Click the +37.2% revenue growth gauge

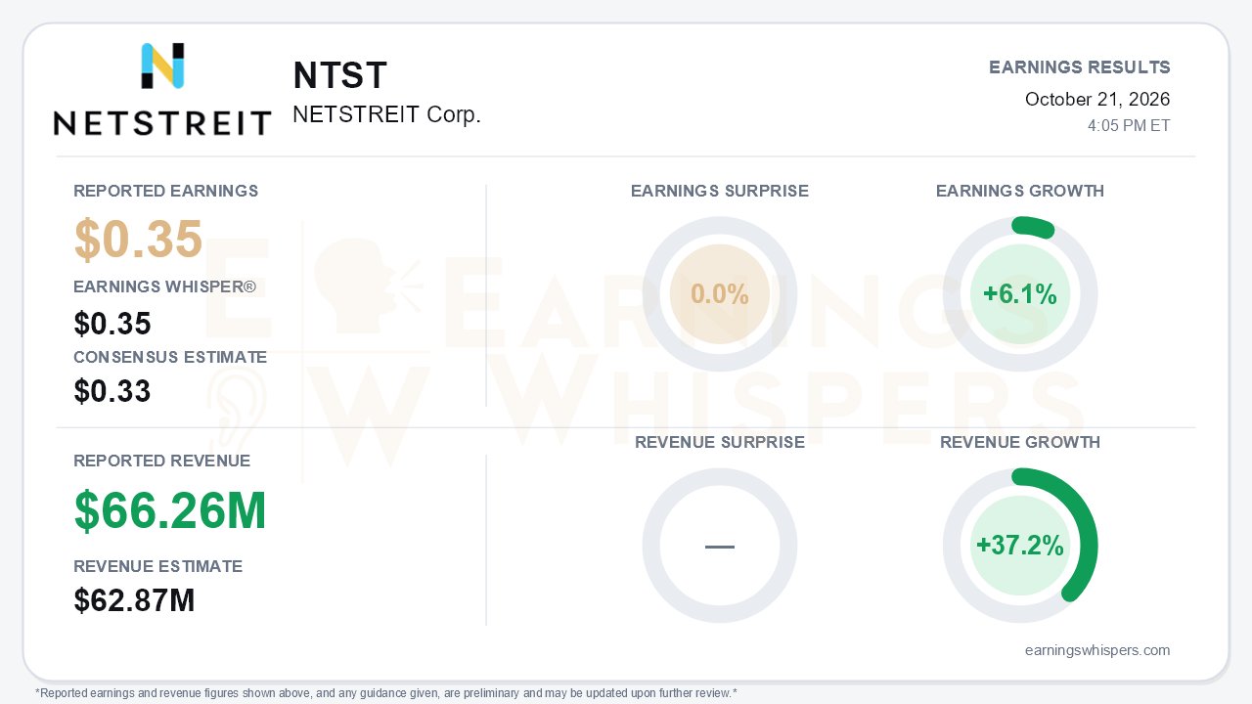point(1020,546)
